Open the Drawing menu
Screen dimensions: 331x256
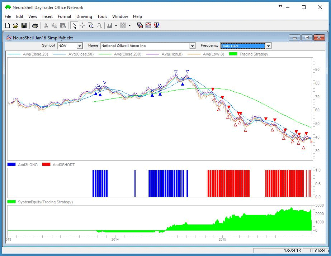84,16
